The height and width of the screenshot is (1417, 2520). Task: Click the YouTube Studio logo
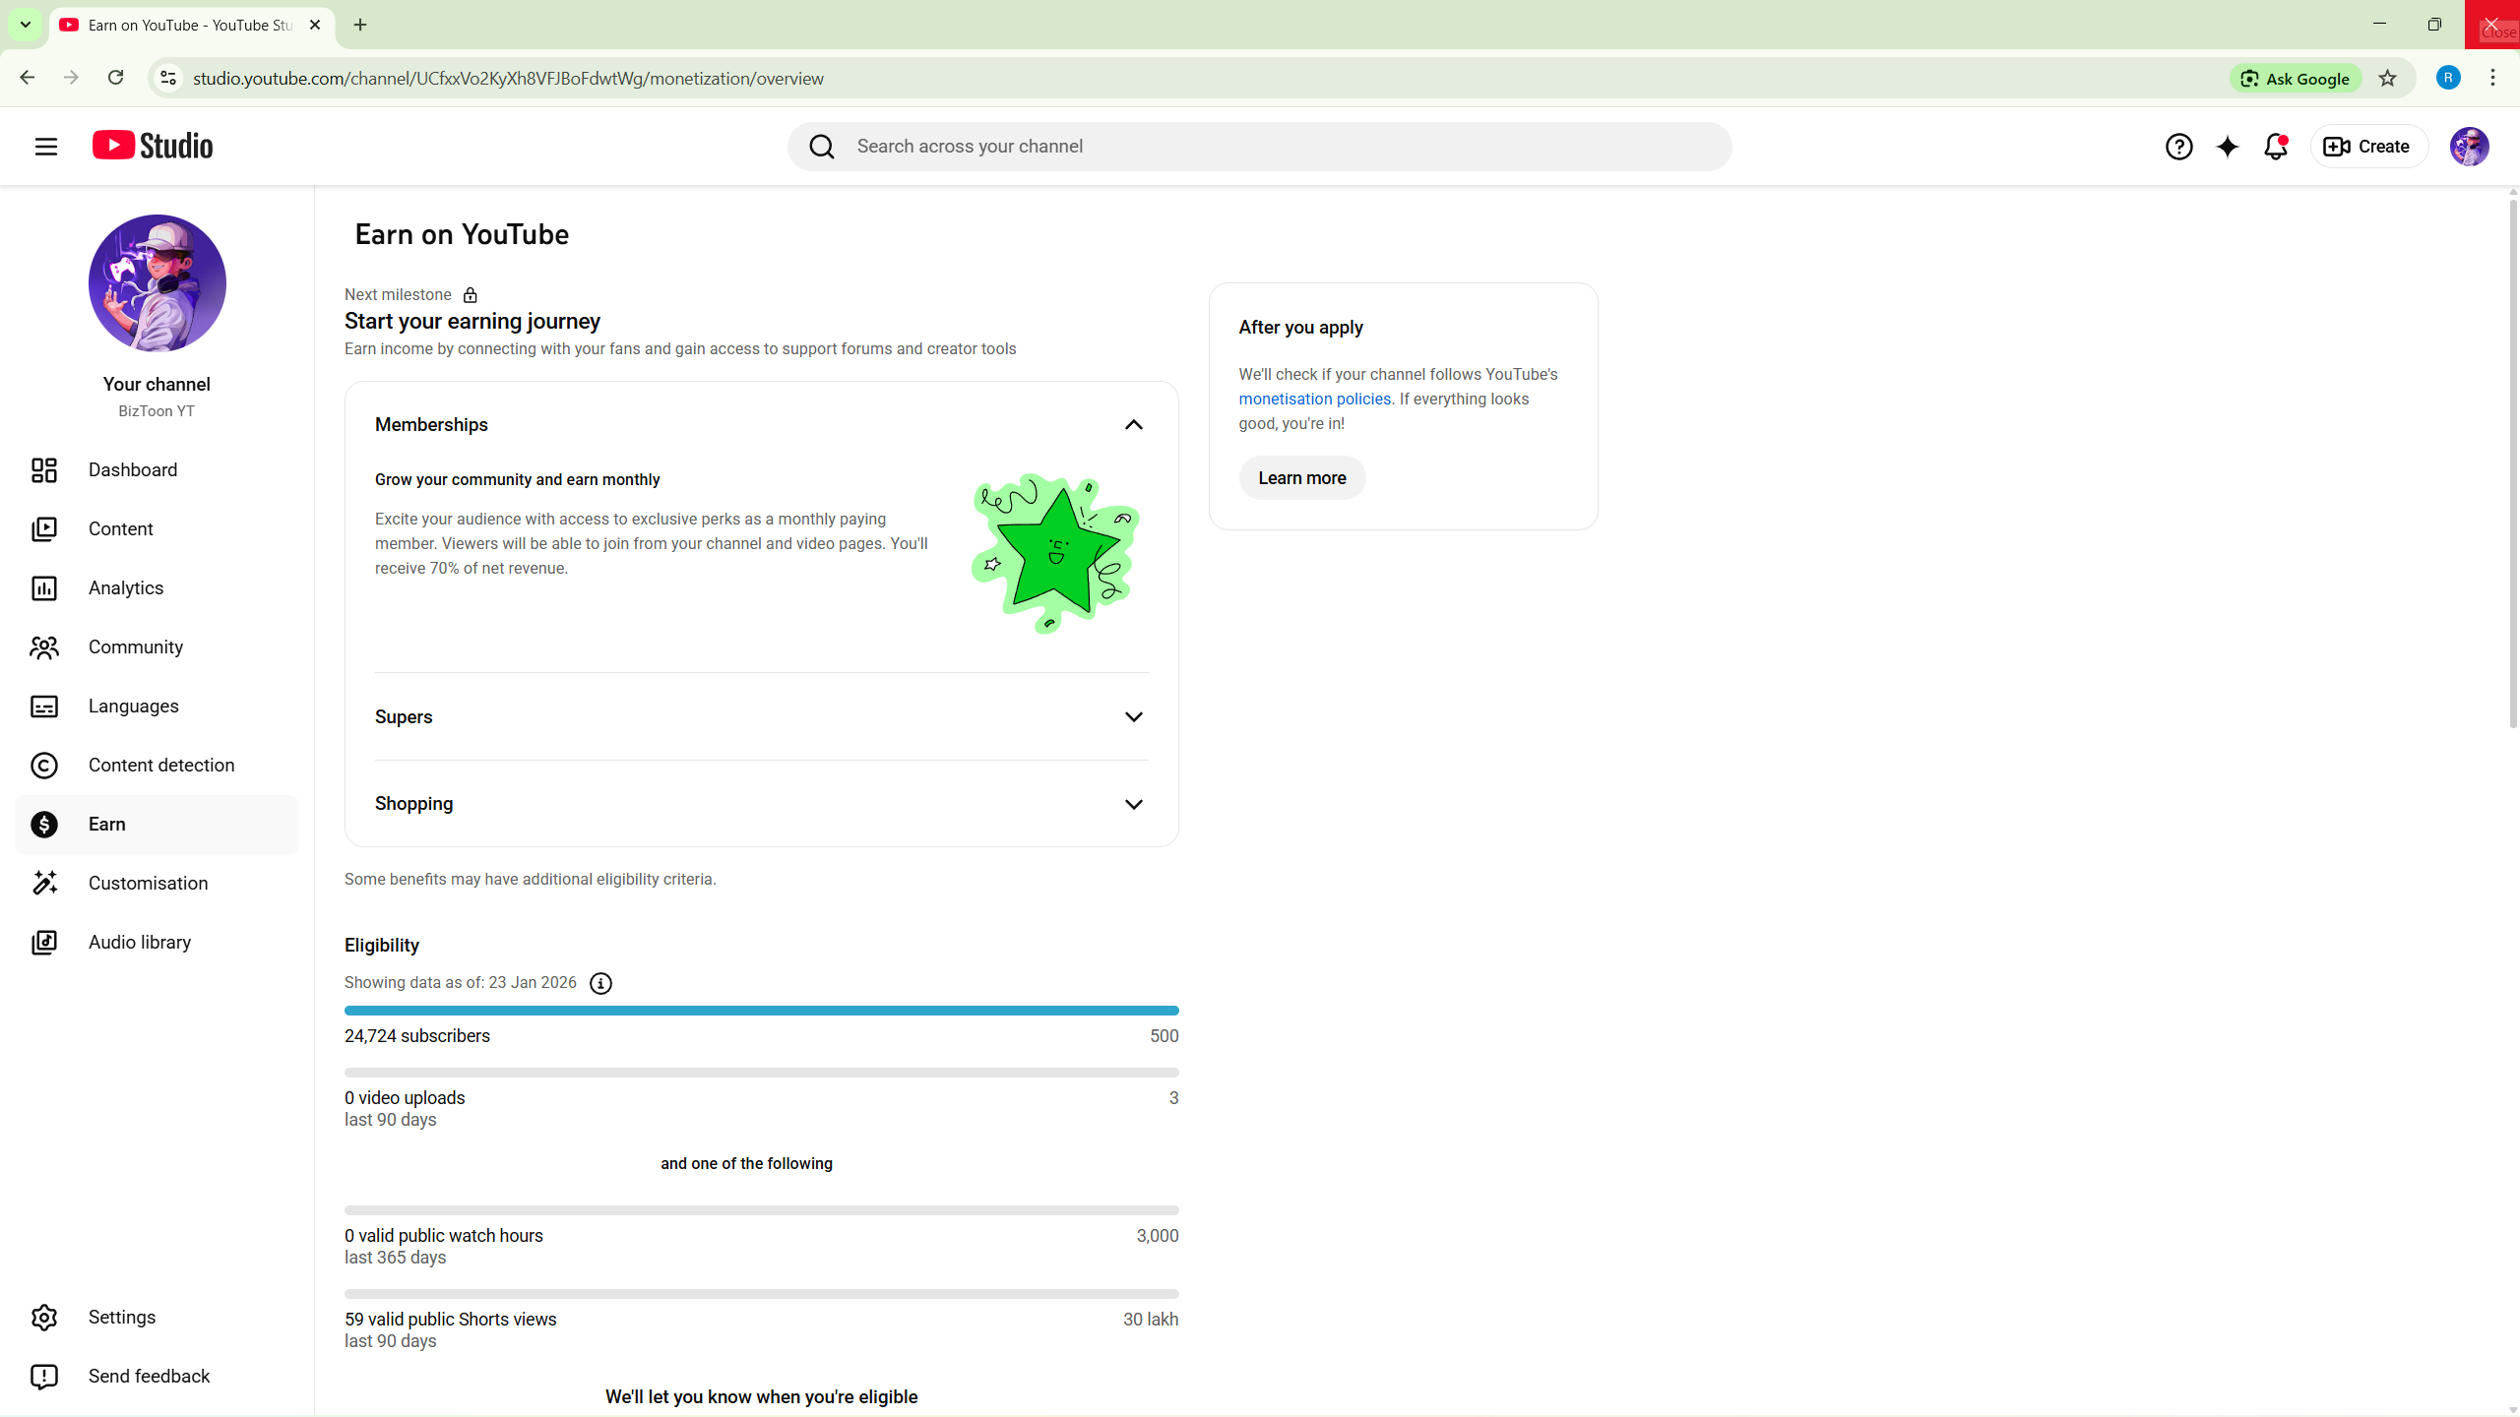153,146
